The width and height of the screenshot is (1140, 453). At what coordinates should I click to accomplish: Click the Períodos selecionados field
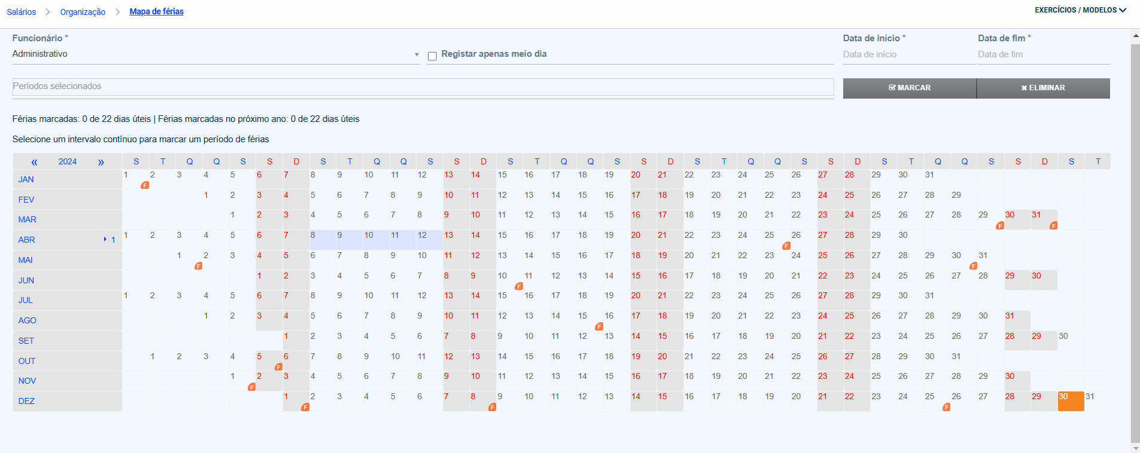pos(423,87)
